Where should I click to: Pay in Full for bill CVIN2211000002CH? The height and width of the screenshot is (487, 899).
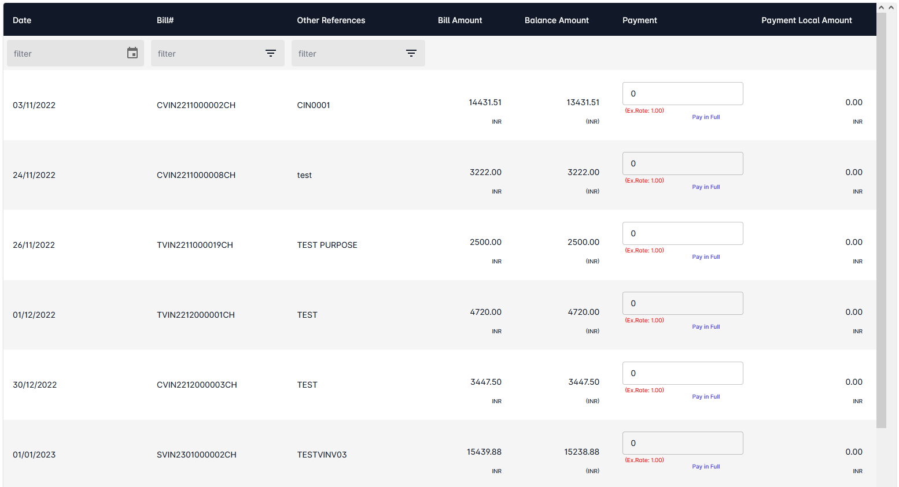click(706, 117)
